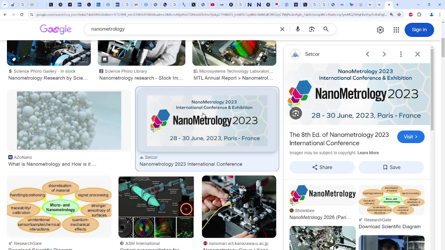Open Science Photo Library stock image
The height and width of the screenshot is (250, 445).
(141, 53)
